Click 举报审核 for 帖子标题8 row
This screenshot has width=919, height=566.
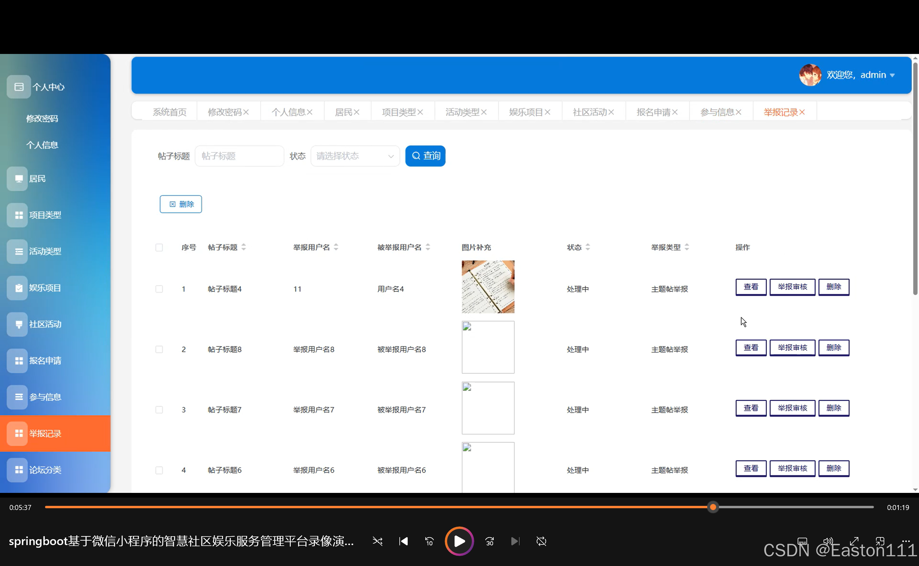click(792, 348)
